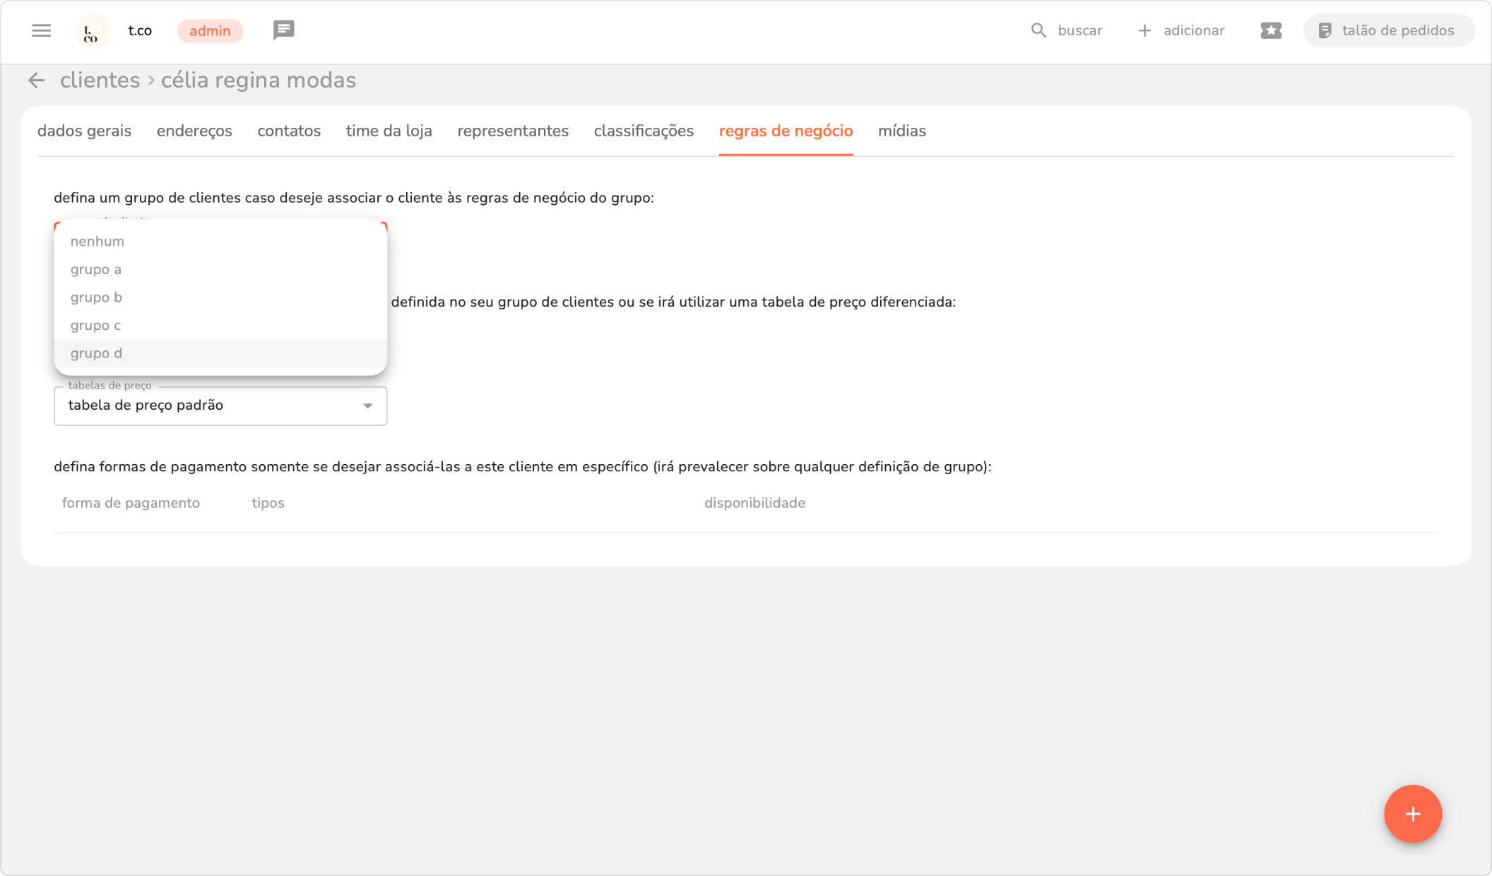The image size is (1492, 876).
Task: Click the clientes breadcrumb link
Action: 100,81
